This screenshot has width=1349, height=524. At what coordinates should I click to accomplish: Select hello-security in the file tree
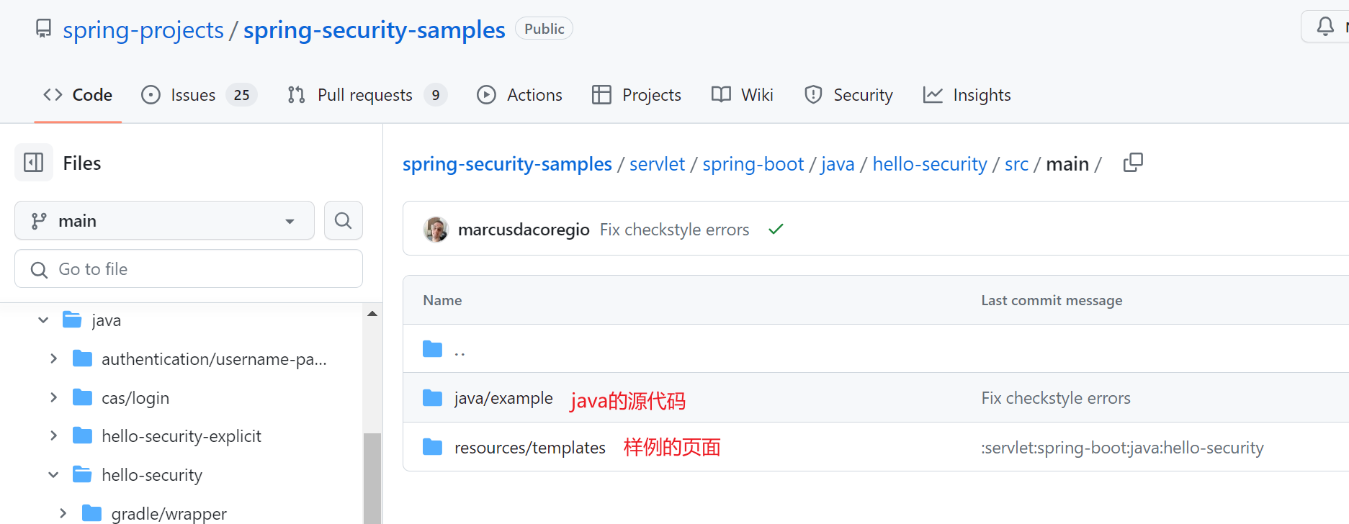152,475
